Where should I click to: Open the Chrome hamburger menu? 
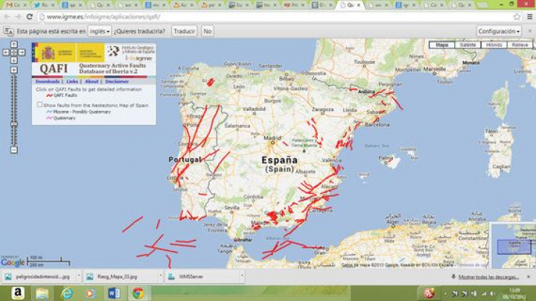click(528, 16)
